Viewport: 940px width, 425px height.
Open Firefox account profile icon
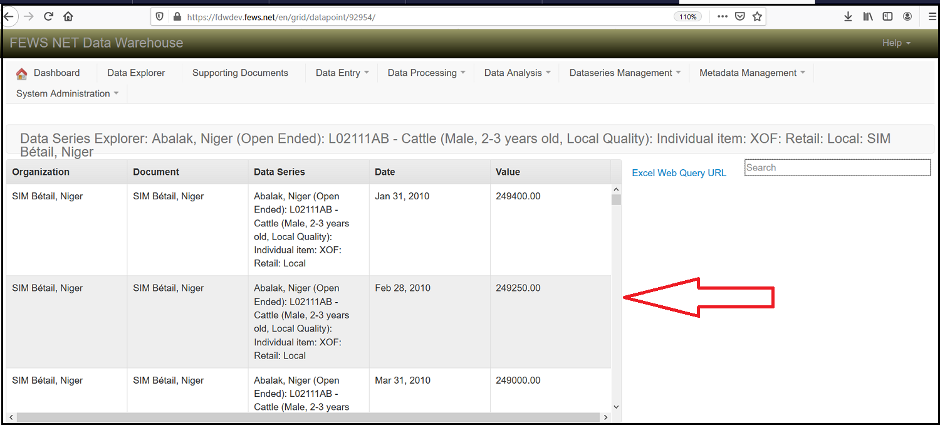click(907, 17)
